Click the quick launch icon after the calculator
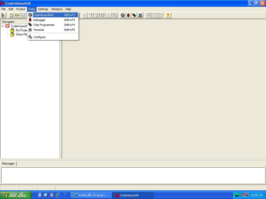 46,195
